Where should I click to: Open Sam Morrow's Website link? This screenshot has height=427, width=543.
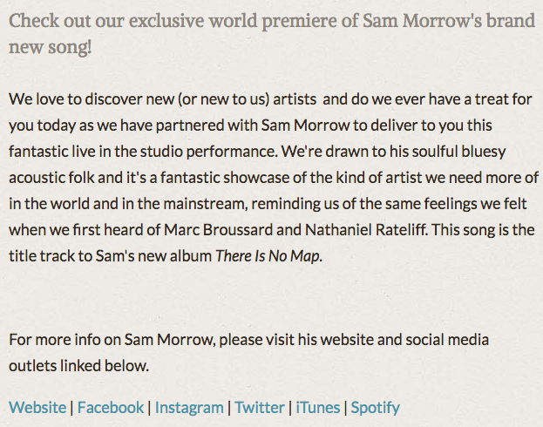(x=37, y=407)
